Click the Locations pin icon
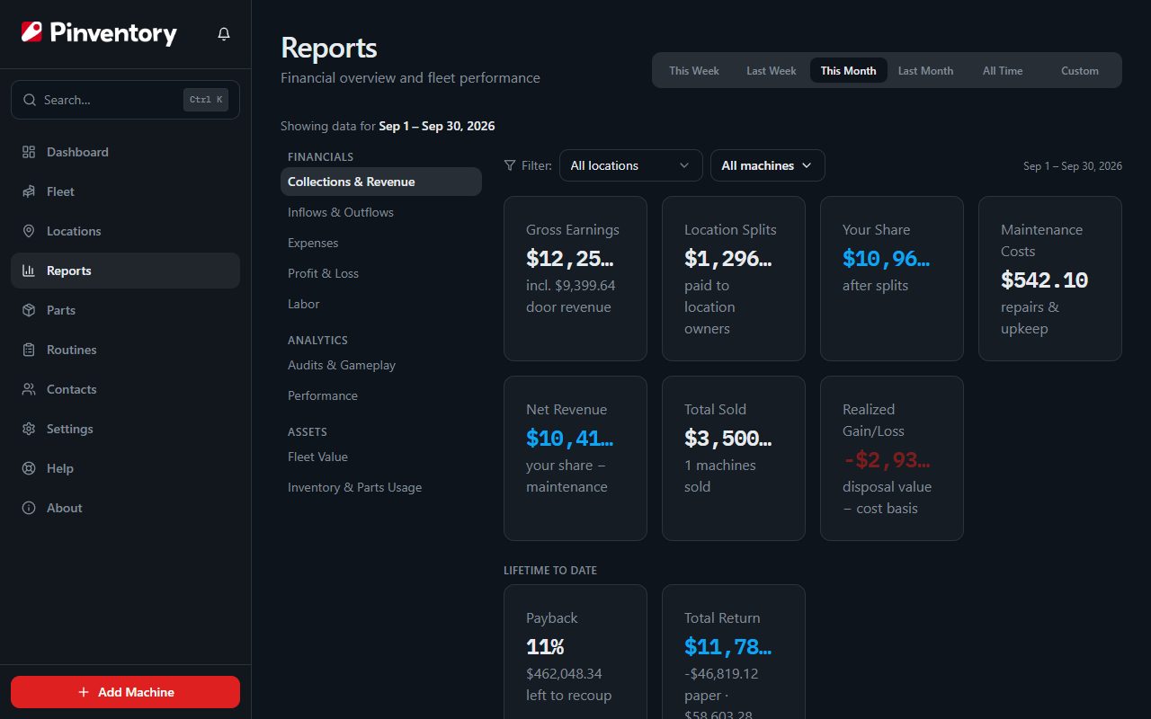 pyautogui.click(x=29, y=231)
